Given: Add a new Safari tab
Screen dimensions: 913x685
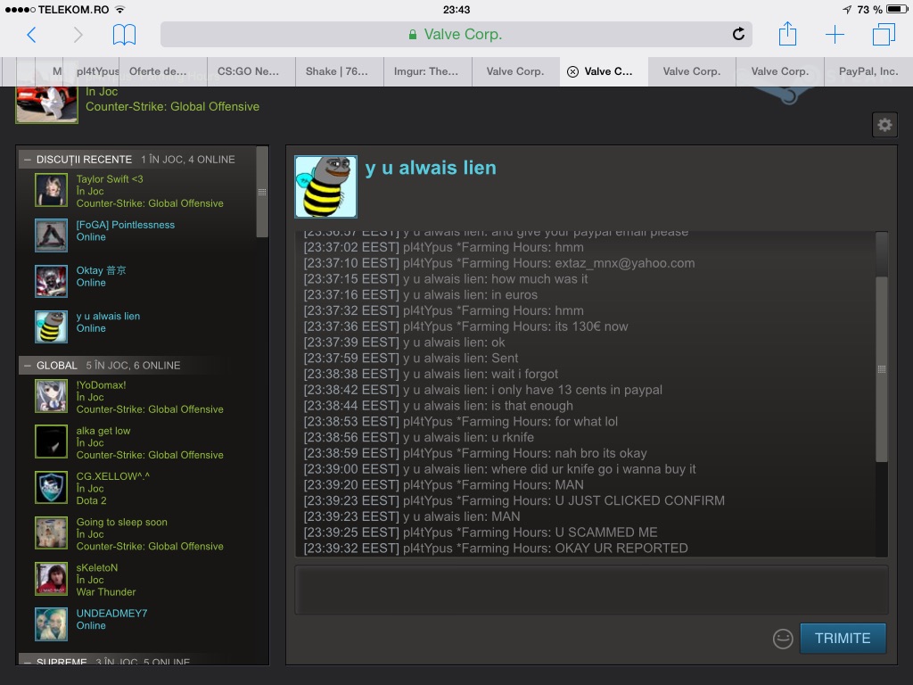Looking at the screenshot, I should coord(835,35).
